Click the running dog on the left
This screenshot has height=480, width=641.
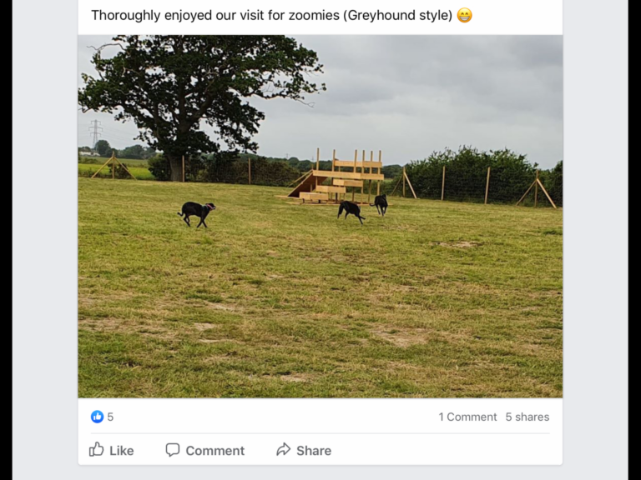coord(197,212)
